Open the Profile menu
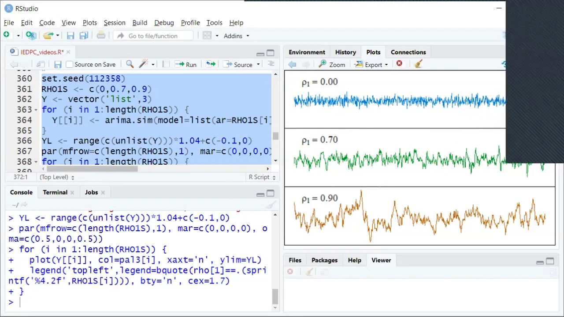564x317 pixels. pyautogui.click(x=190, y=22)
